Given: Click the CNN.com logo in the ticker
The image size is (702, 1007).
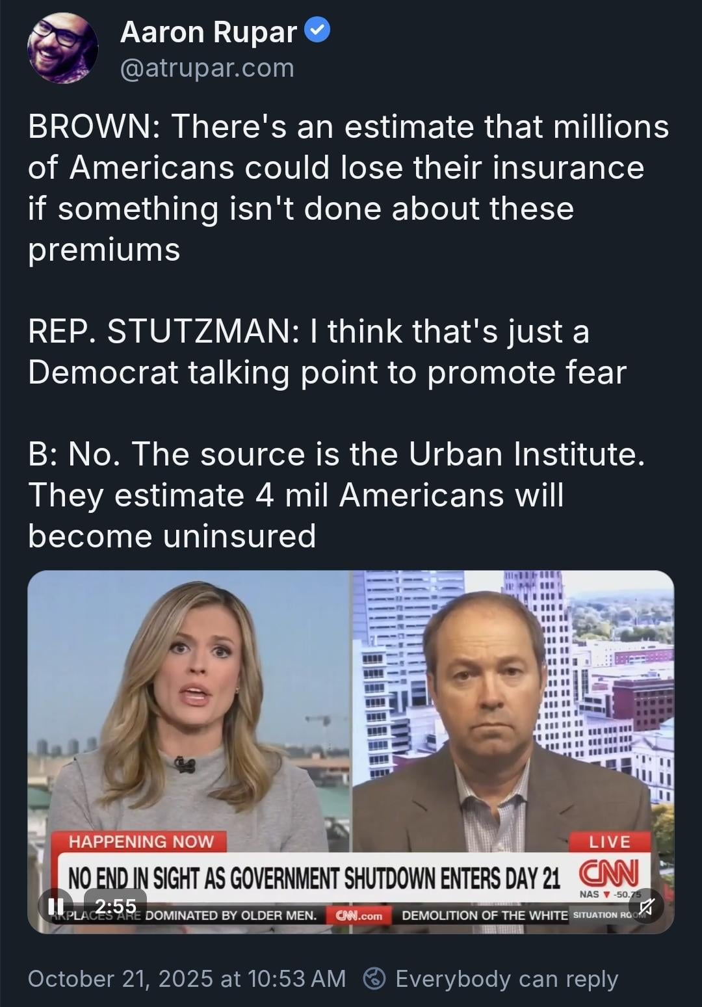Looking at the screenshot, I should coord(358,915).
